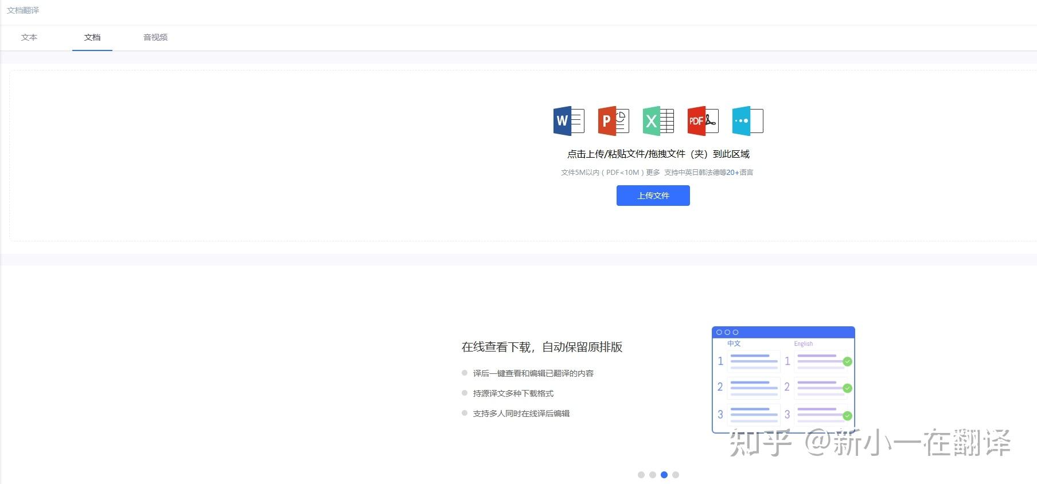
Task: Click the PowerPoint format icon
Action: [613, 121]
